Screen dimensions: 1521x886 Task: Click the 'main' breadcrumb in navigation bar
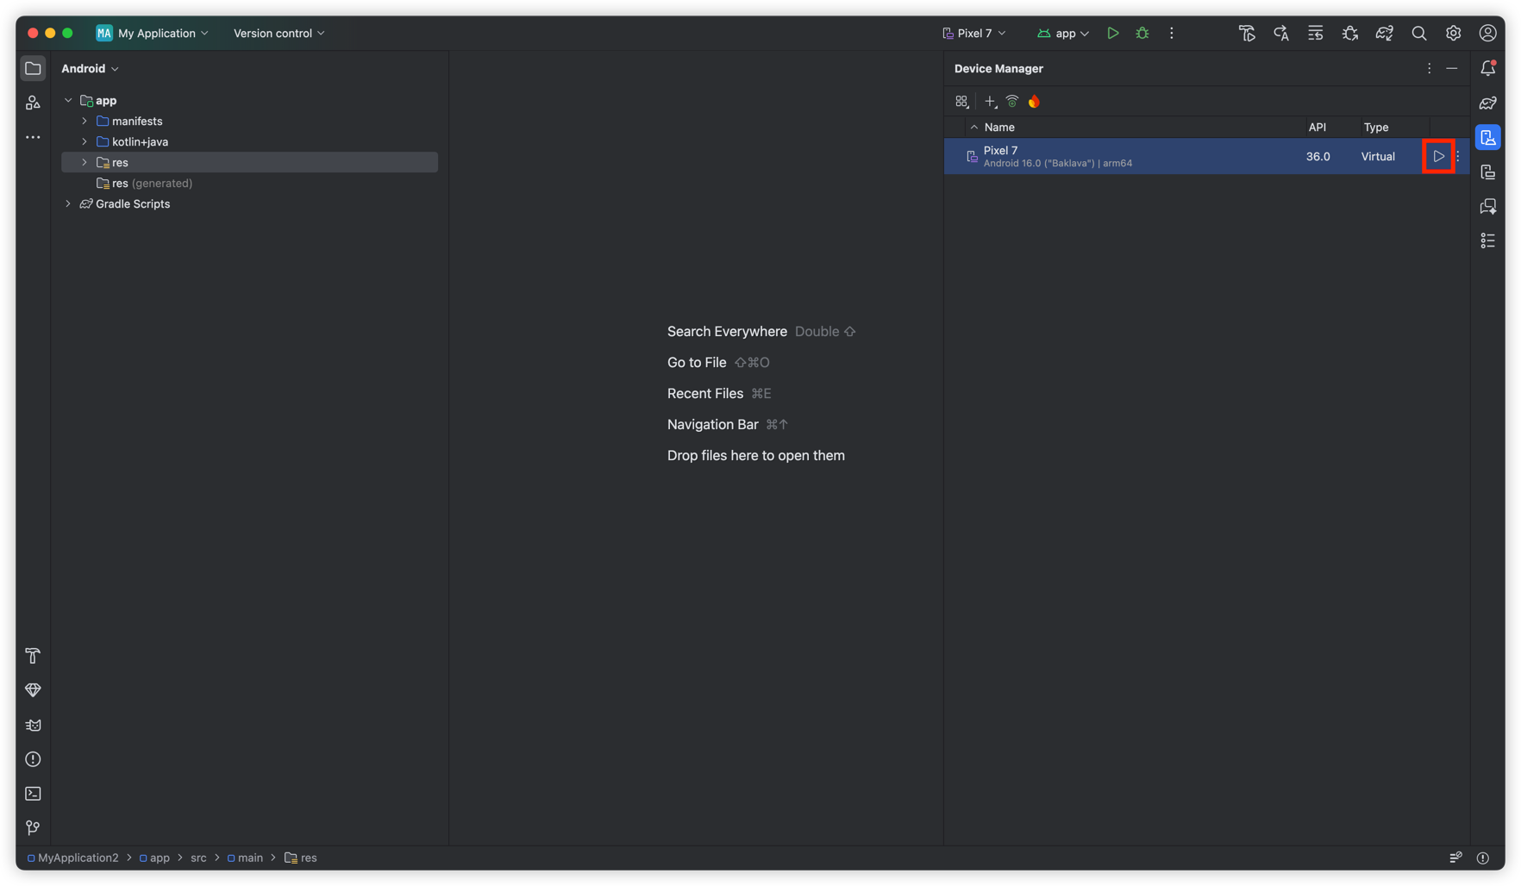coord(250,858)
